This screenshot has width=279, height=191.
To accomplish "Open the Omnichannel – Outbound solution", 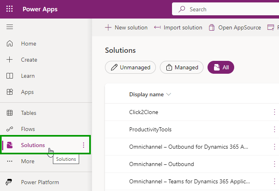I will click(162, 164).
